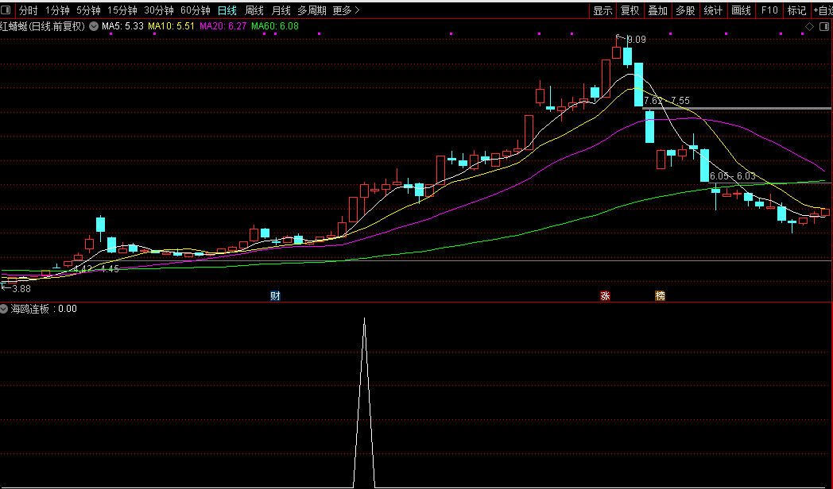
Task: Open the 复权 adjustment options
Action: (630, 10)
